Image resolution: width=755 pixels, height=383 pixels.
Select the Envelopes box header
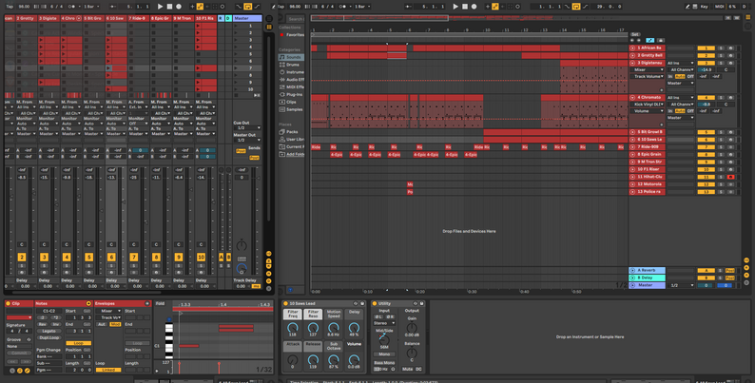pyautogui.click(x=122, y=303)
